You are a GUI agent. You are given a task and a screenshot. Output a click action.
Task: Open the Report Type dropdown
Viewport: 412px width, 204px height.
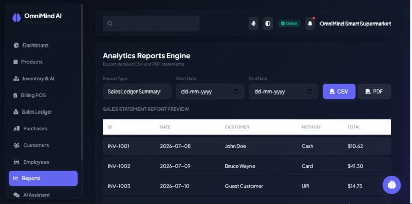[137, 92]
